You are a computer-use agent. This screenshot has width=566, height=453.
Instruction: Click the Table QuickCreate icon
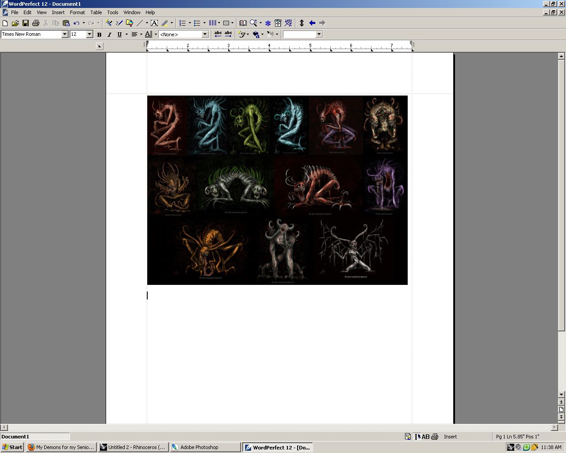(x=226, y=23)
